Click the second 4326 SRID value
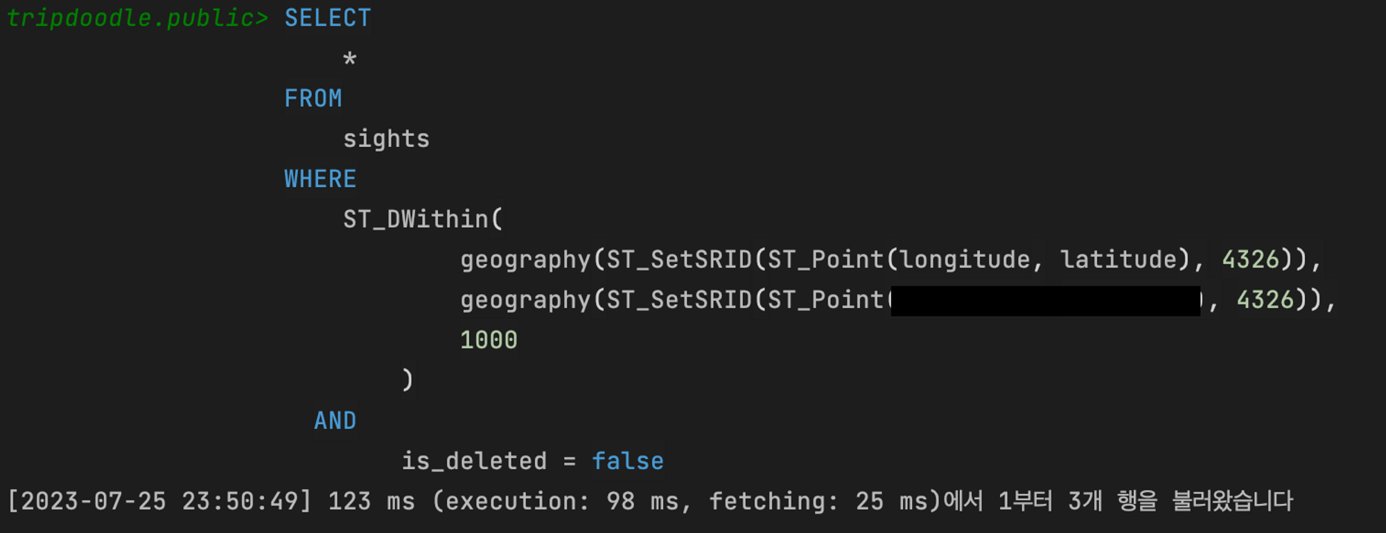This screenshot has height=533, width=1386. (x=1265, y=299)
